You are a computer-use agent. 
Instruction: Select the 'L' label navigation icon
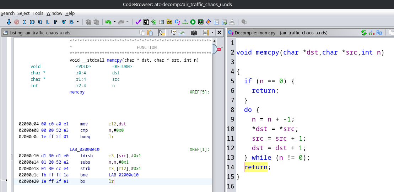(x=48, y=22)
